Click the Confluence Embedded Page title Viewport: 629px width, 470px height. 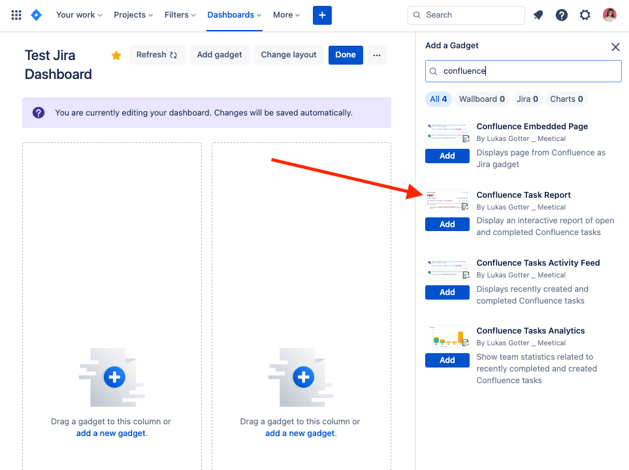click(x=532, y=127)
